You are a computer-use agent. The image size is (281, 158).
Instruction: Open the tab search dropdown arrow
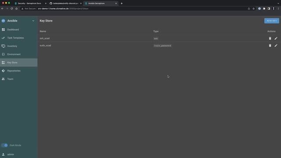278,4
